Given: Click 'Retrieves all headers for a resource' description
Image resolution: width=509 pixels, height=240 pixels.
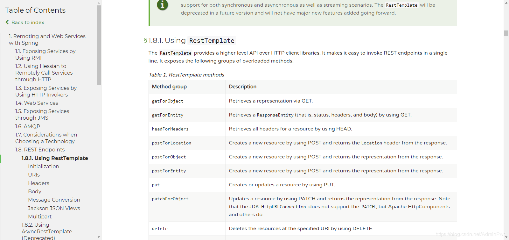Looking at the screenshot, I should click(x=290, y=129).
